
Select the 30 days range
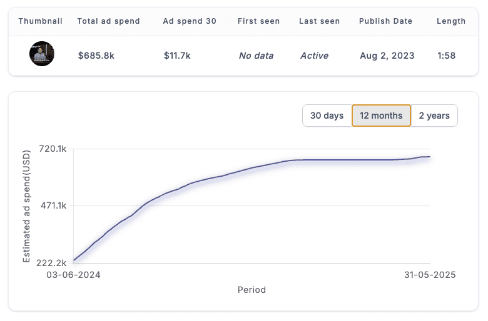click(327, 116)
